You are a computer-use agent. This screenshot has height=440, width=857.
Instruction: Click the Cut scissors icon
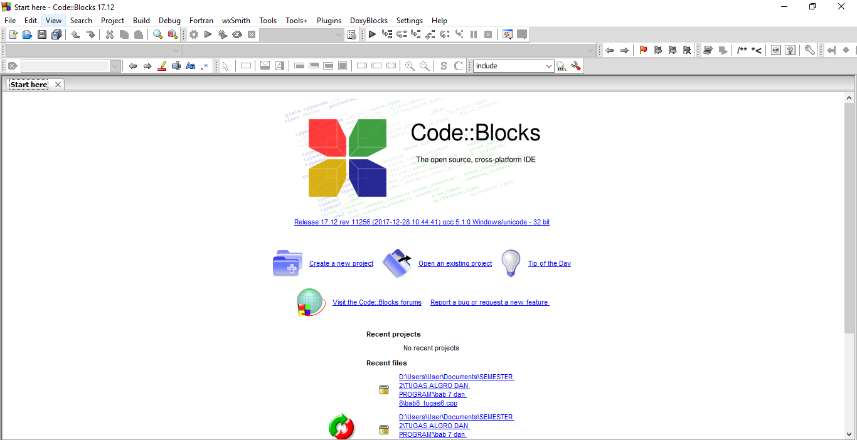tap(110, 34)
